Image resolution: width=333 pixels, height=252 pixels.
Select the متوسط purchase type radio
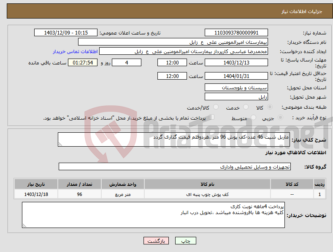tap(253, 117)
